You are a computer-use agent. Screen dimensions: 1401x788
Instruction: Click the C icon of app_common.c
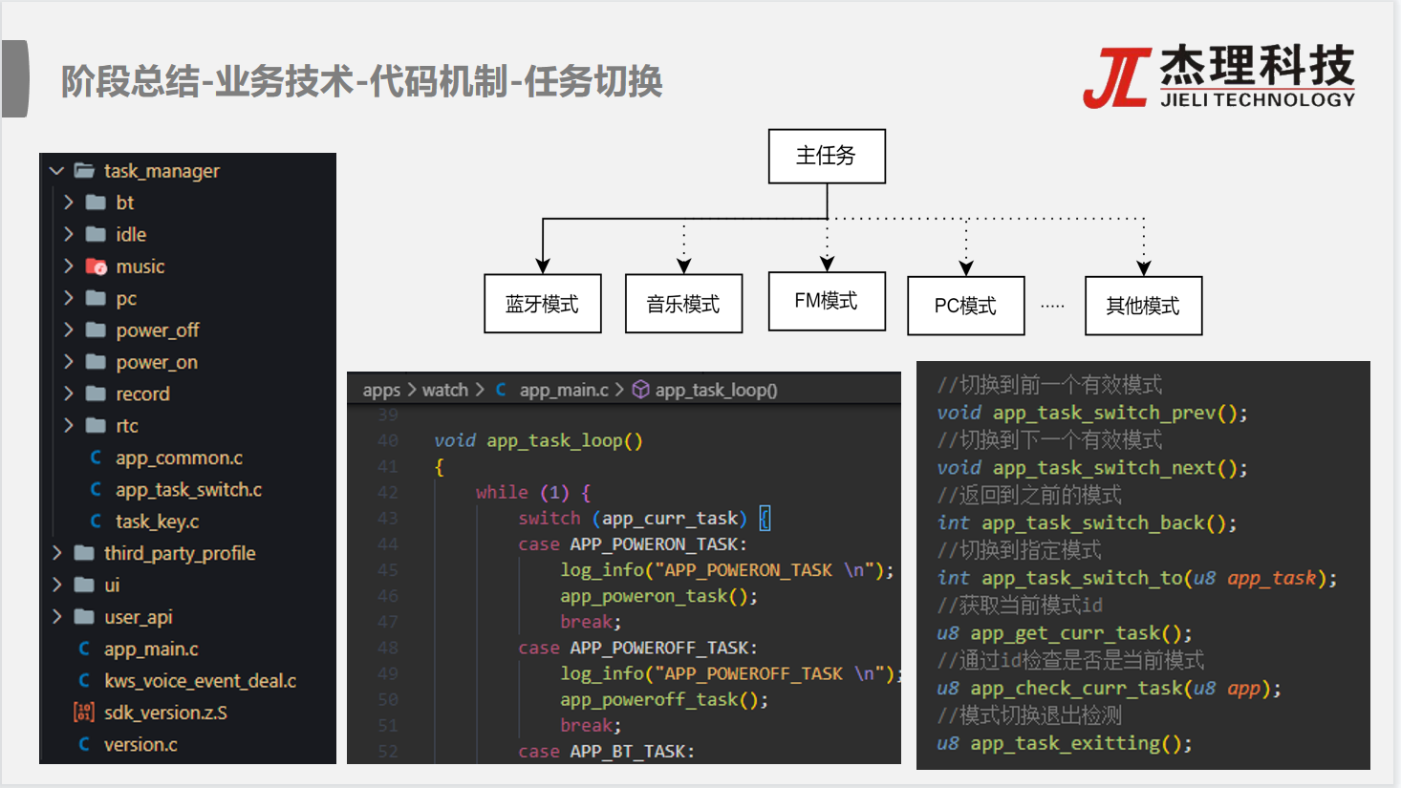point(96,458)
